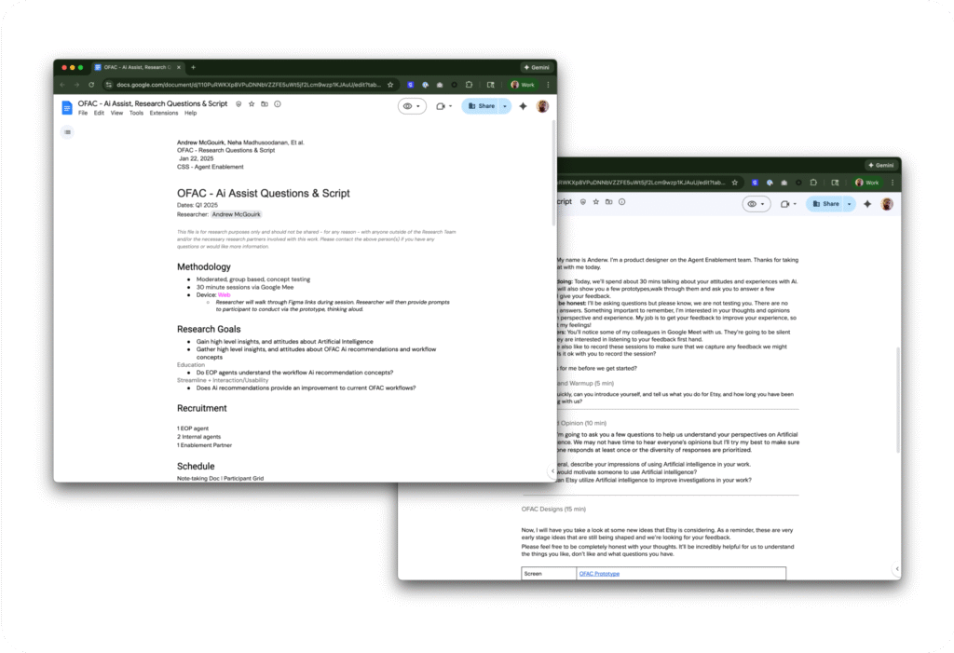Click Gemini sparkle icon beside Share in front window
This screenshot has width=954, height=653.
click(524, 106)
